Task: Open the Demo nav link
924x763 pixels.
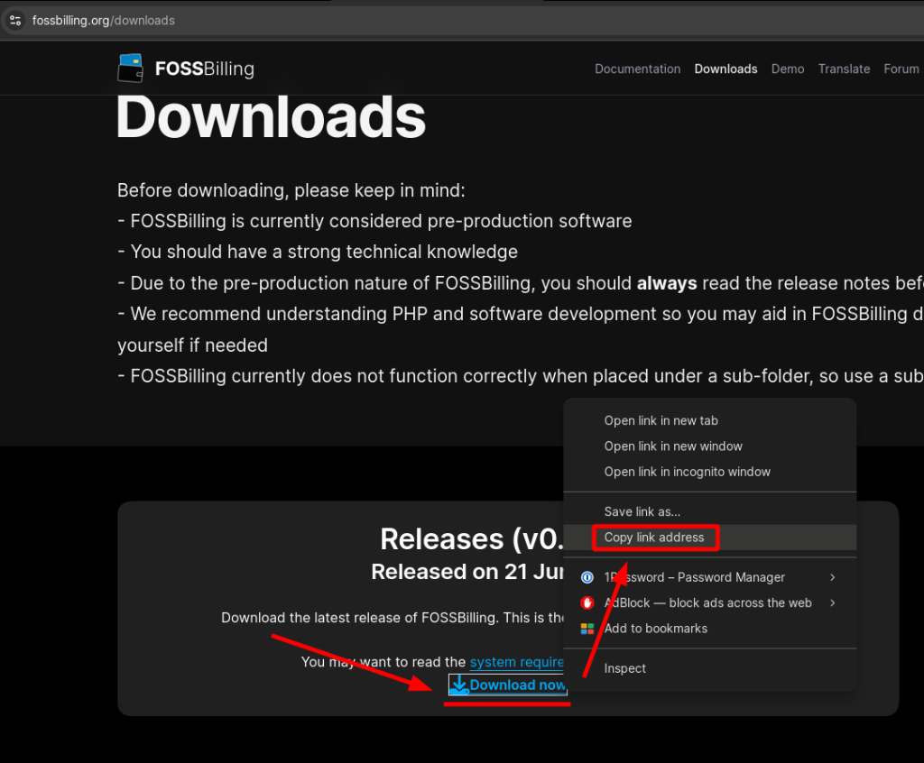Action: (x=787, y=69)
